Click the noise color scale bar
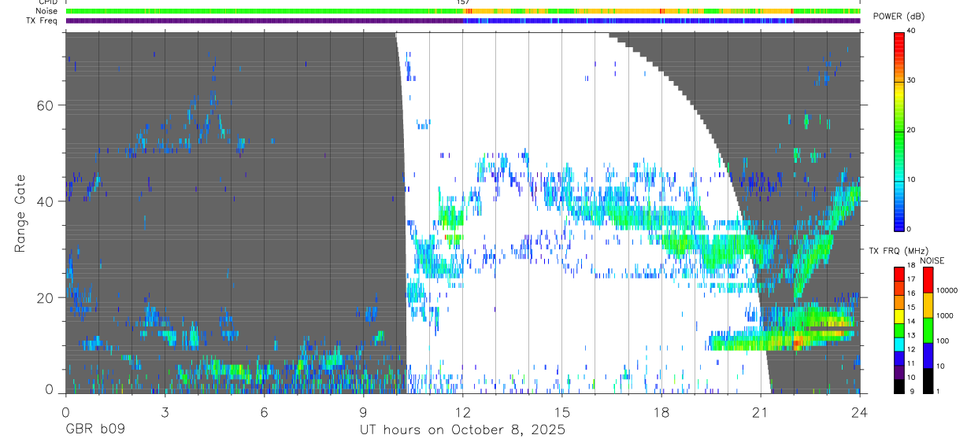The image size is (967, 446). tap(928, 330)
